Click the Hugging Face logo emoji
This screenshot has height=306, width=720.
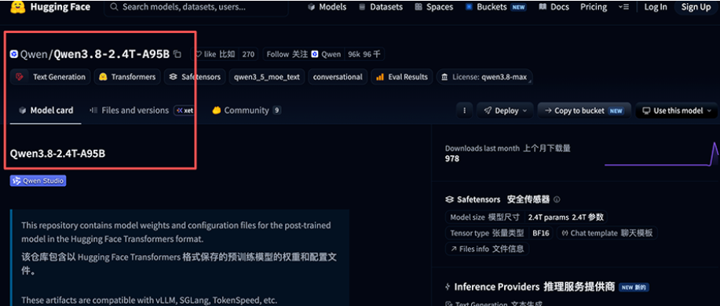[18, 7]
